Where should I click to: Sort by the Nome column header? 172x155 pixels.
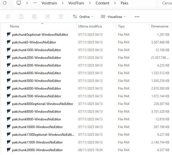click(x=15, y=26)
